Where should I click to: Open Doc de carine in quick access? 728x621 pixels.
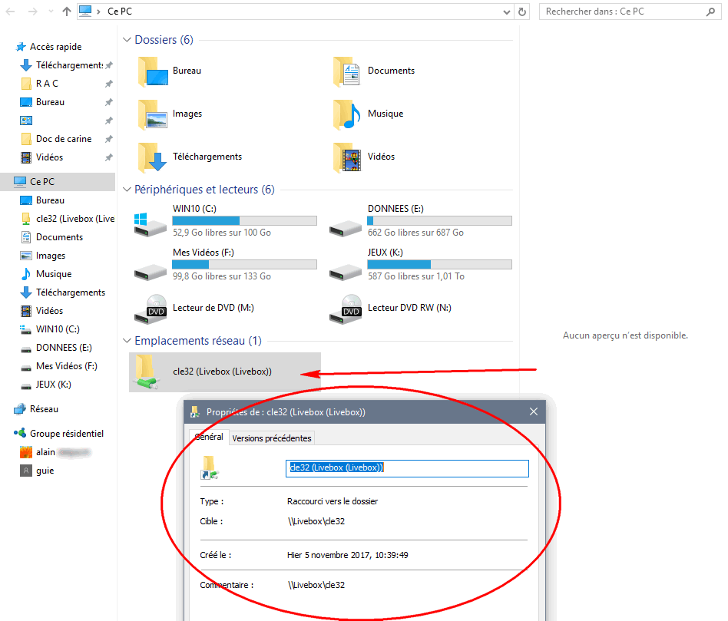tap(64, 139)
